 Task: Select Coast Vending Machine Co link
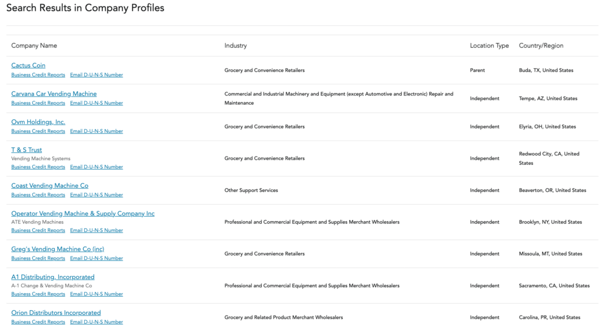click(50, 185)
